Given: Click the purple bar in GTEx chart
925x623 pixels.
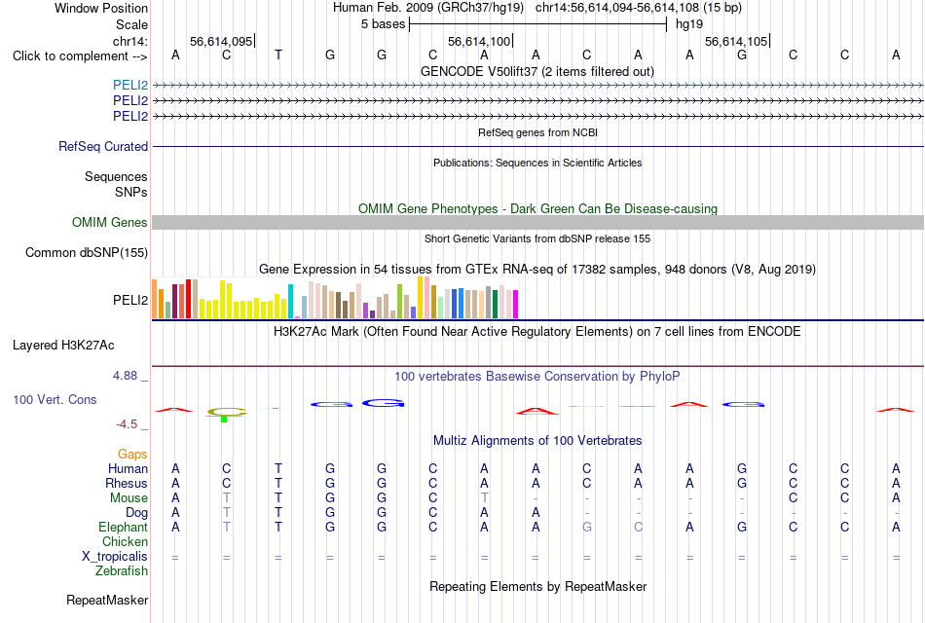Looking at the screenshot, I should point(365,311).
